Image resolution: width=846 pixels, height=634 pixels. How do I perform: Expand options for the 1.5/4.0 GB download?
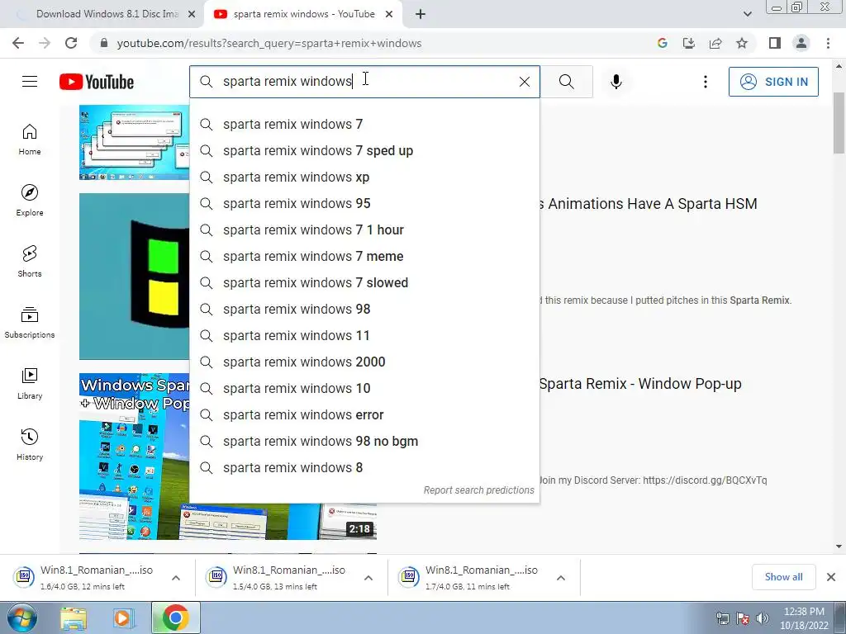click(x=368, y=577)
